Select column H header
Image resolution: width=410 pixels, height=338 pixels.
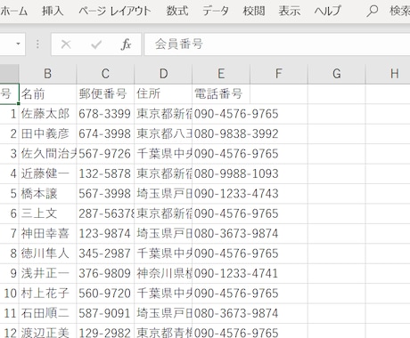388,74
